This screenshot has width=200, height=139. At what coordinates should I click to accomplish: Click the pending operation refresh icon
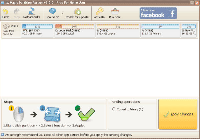point(114,109)
